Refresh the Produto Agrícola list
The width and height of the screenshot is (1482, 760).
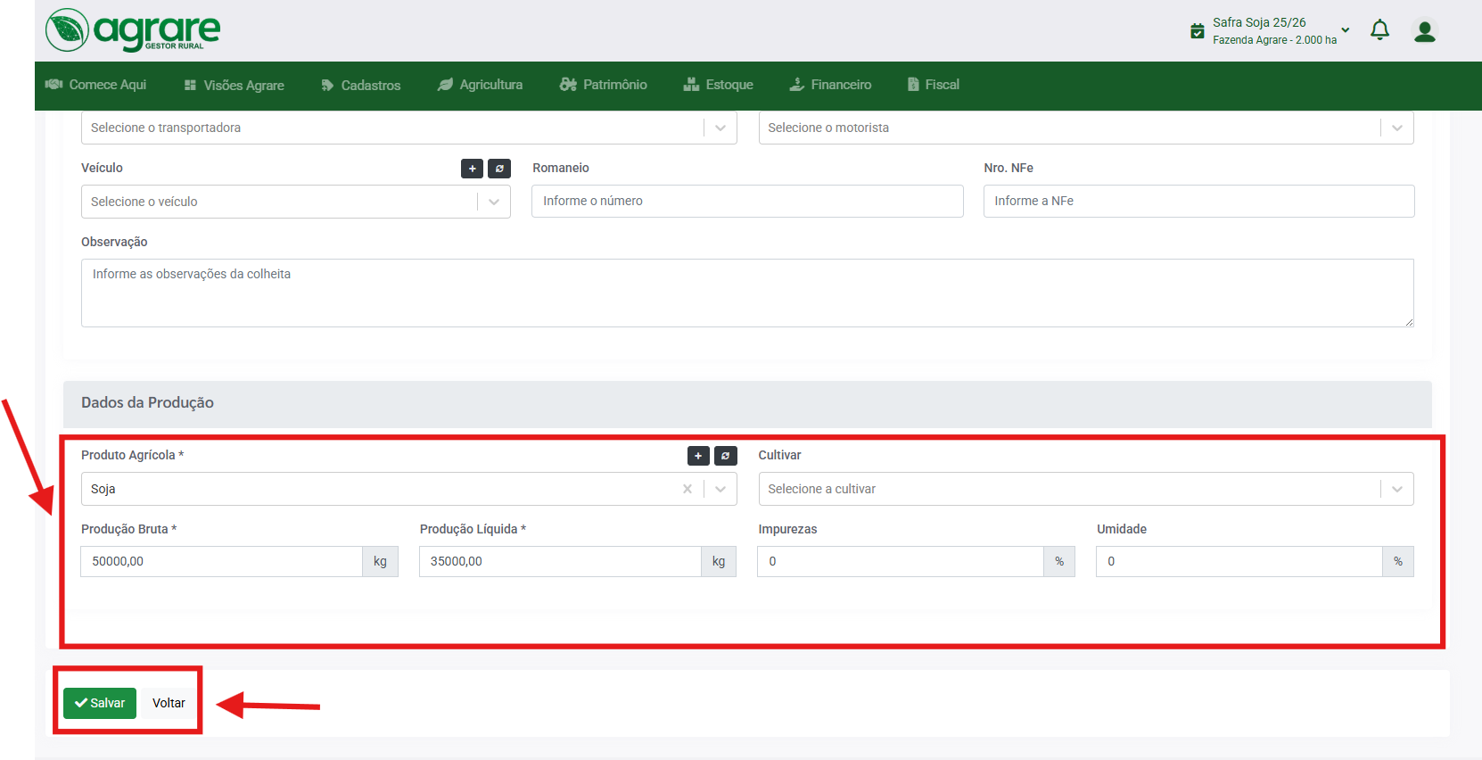click(726, 456)
